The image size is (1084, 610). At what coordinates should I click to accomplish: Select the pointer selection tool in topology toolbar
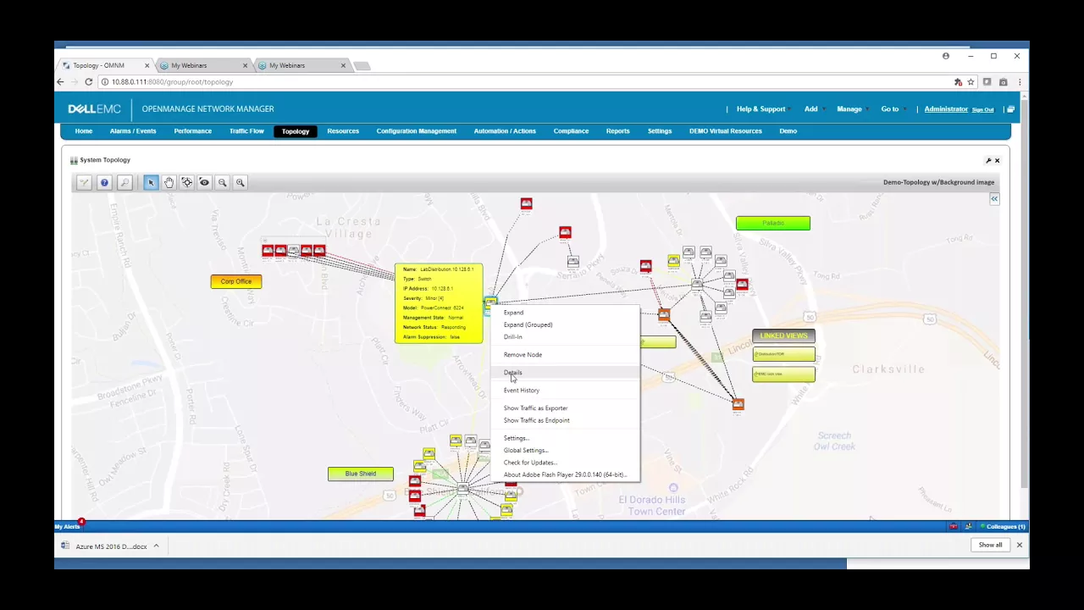coord(151,182)
